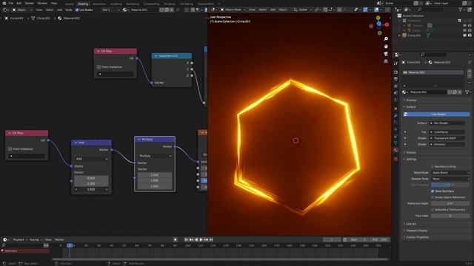Enable Subsurface Translucency checkbox
474x266 pixels.
point(433,210)
